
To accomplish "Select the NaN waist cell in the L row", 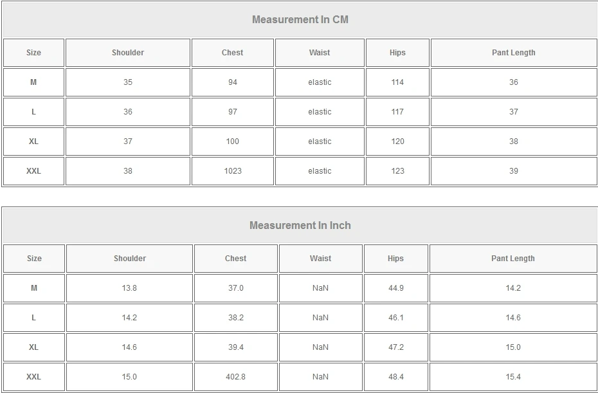I will click(x=320, y=318).
